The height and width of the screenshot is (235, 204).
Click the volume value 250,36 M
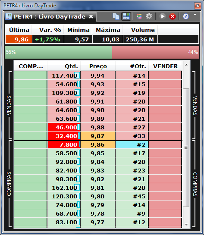tap(140, 39)
